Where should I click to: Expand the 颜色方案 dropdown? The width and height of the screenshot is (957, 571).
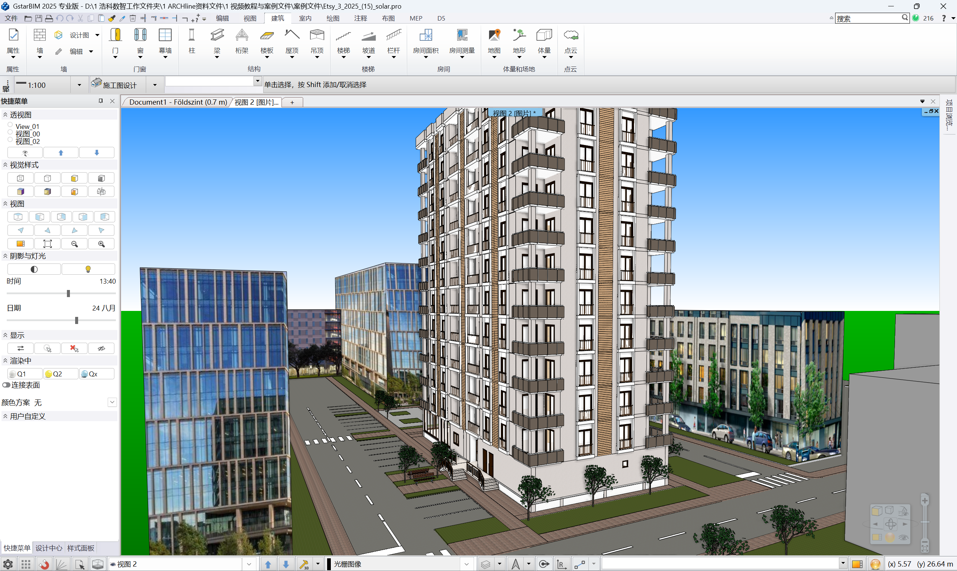coord(112,402)
